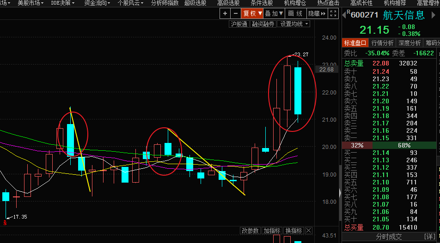Select the 买一 price 21.14 row
The height and width of the screenshot is (243, 440).
pos(389,153)
